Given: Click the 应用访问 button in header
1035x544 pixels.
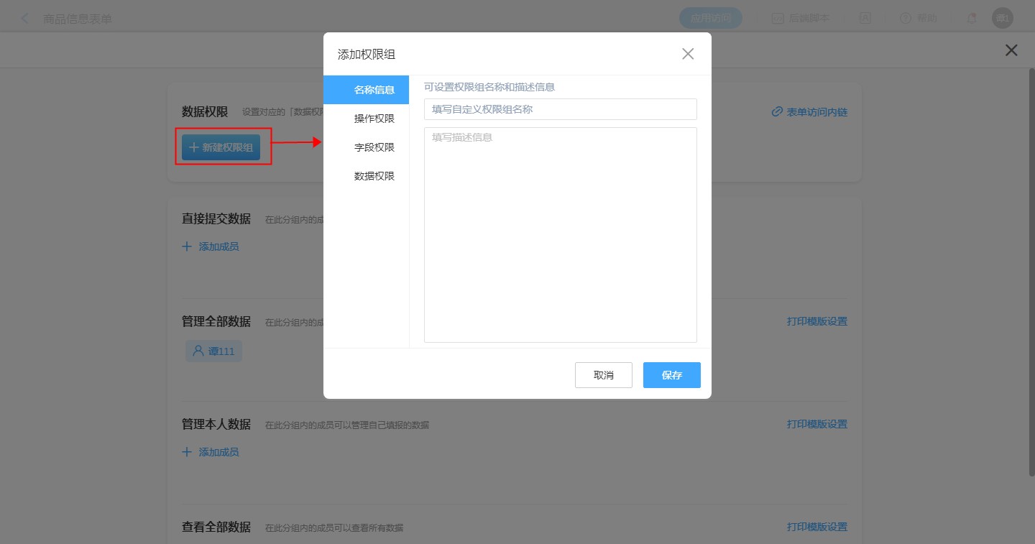Looking at the screenshot, I should point(710,19).
